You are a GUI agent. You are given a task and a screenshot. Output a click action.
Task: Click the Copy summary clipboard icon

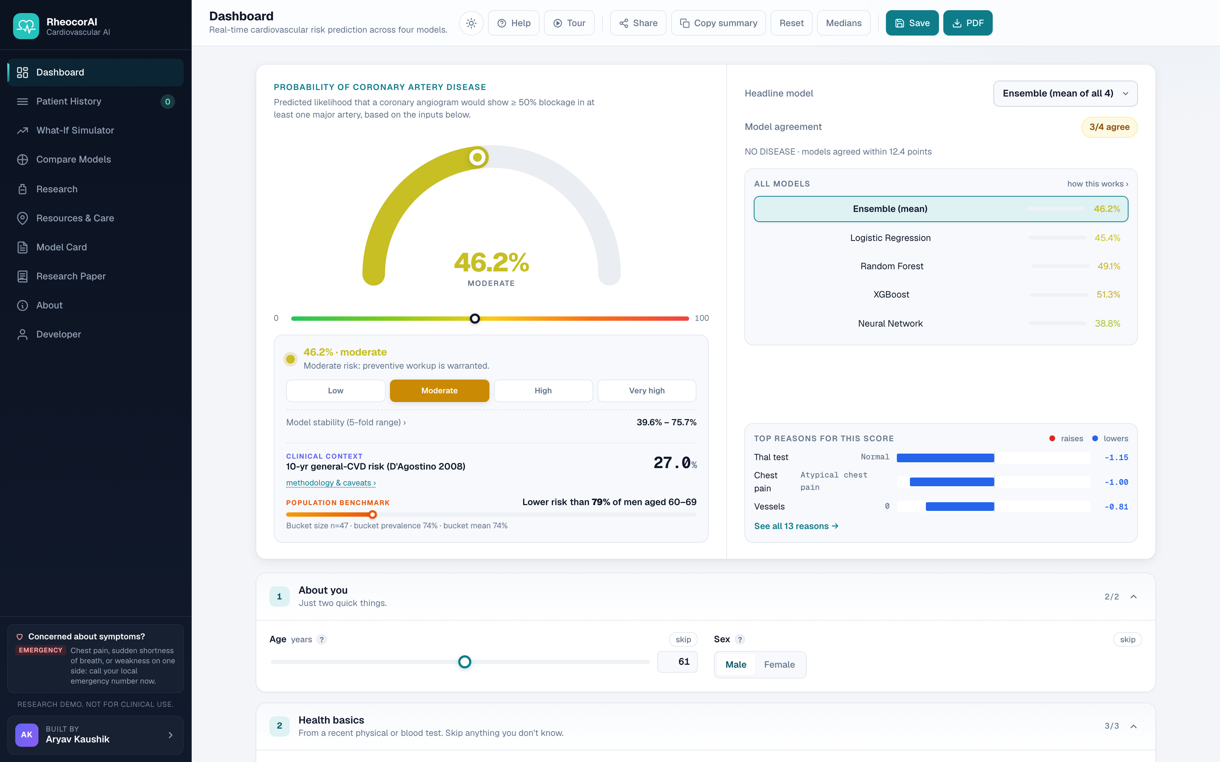point(684,23)
